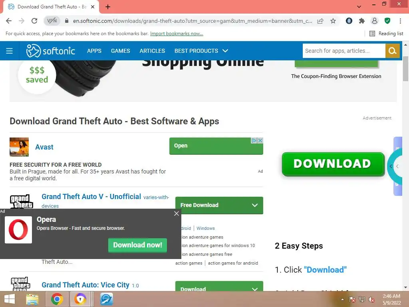Click the padlock site info icon
409x307 pixels.
(x=67, y=21)
